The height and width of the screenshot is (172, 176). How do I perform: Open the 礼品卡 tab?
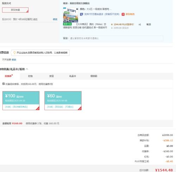click(73, 76)
